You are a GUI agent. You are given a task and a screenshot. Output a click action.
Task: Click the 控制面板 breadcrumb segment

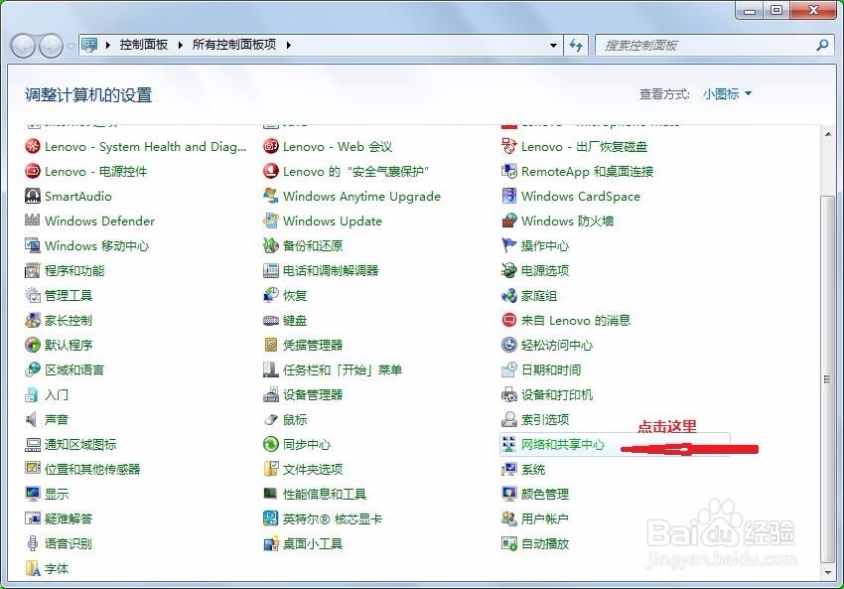[x=144, y=45]
